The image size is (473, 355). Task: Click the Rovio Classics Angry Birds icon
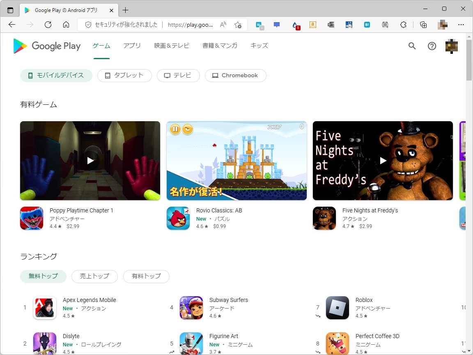point(178,218)
